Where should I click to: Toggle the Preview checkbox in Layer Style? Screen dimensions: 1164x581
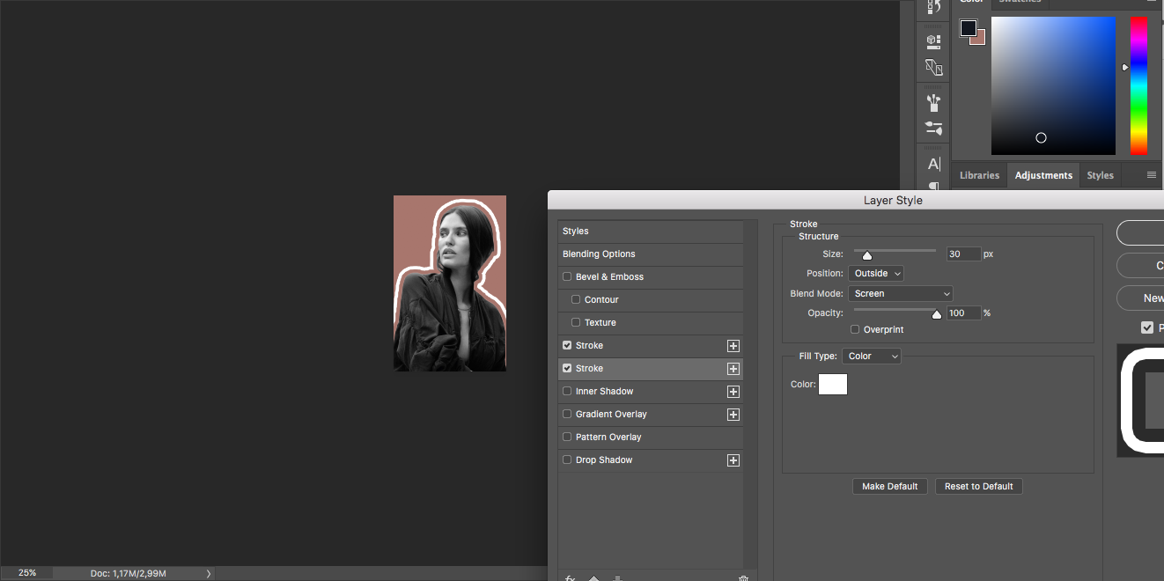[x=1146, y=327]
